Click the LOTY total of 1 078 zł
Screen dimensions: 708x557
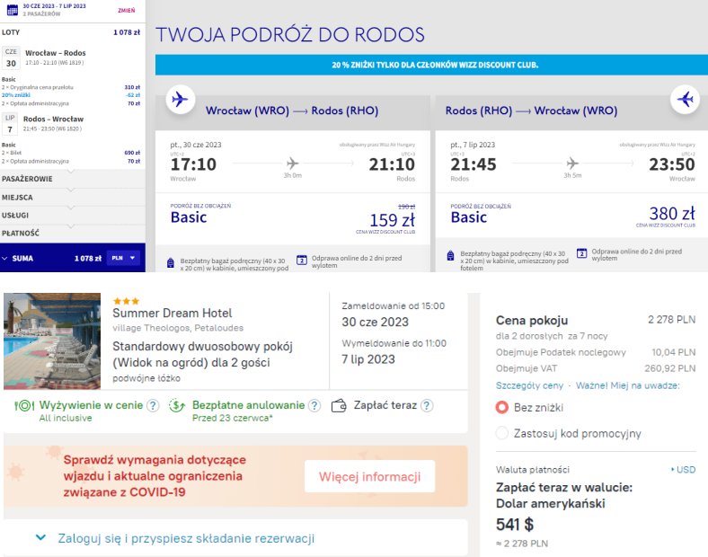(x=127, y=32)
